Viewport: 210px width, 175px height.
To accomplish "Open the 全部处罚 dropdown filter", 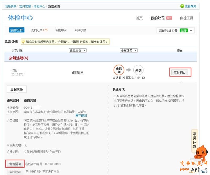I will [x=129, y=50].
